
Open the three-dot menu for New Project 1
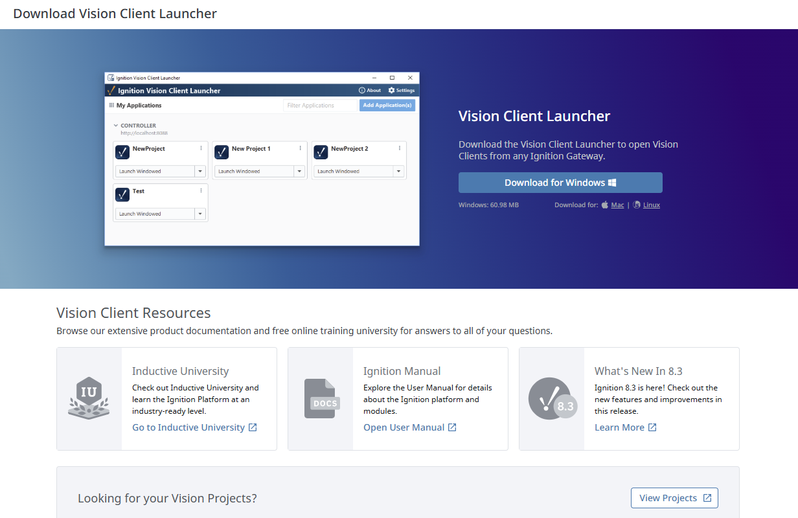click(x=300, y=148)
